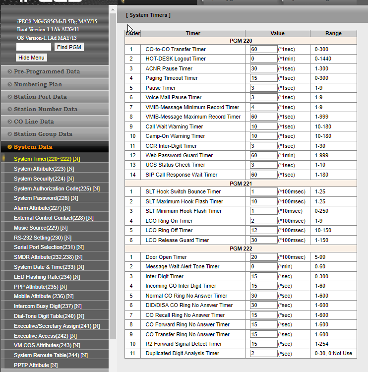
Task: Open System Attribute(223) menu item
Action: click(x=44, y=169)
